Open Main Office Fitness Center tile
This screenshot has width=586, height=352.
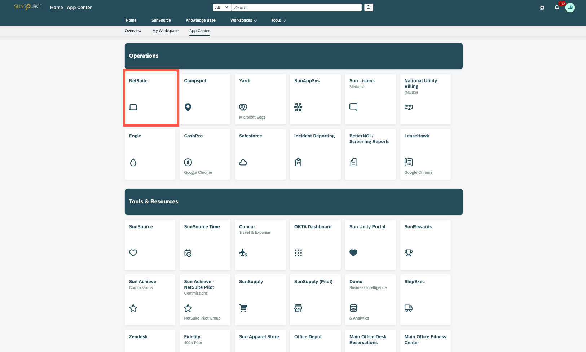coord(426,341)
